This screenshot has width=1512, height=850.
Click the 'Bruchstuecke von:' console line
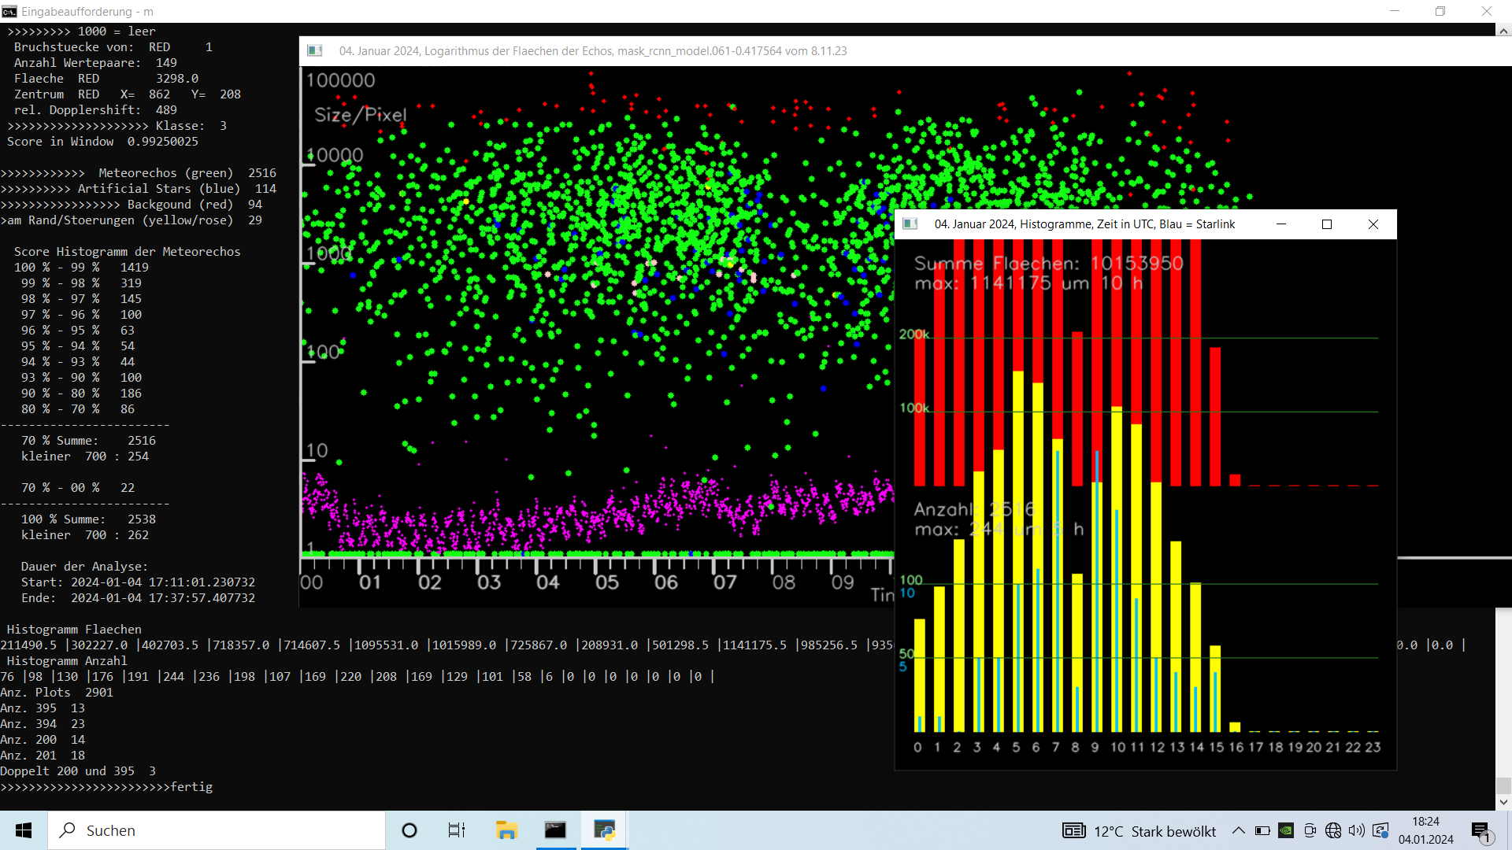coord(113,47)
